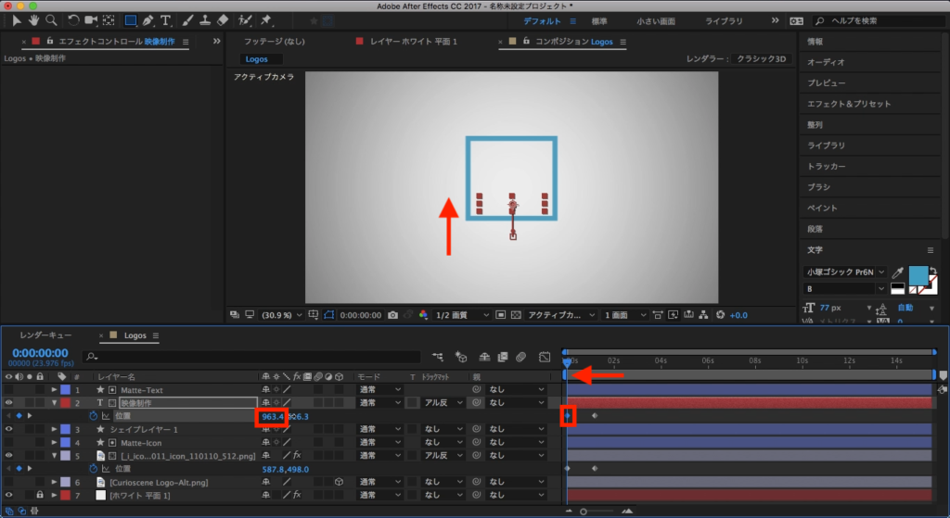This screenshot has width=950, height=518.
Task: Select the Pen tool
Action: click(147, 19)
